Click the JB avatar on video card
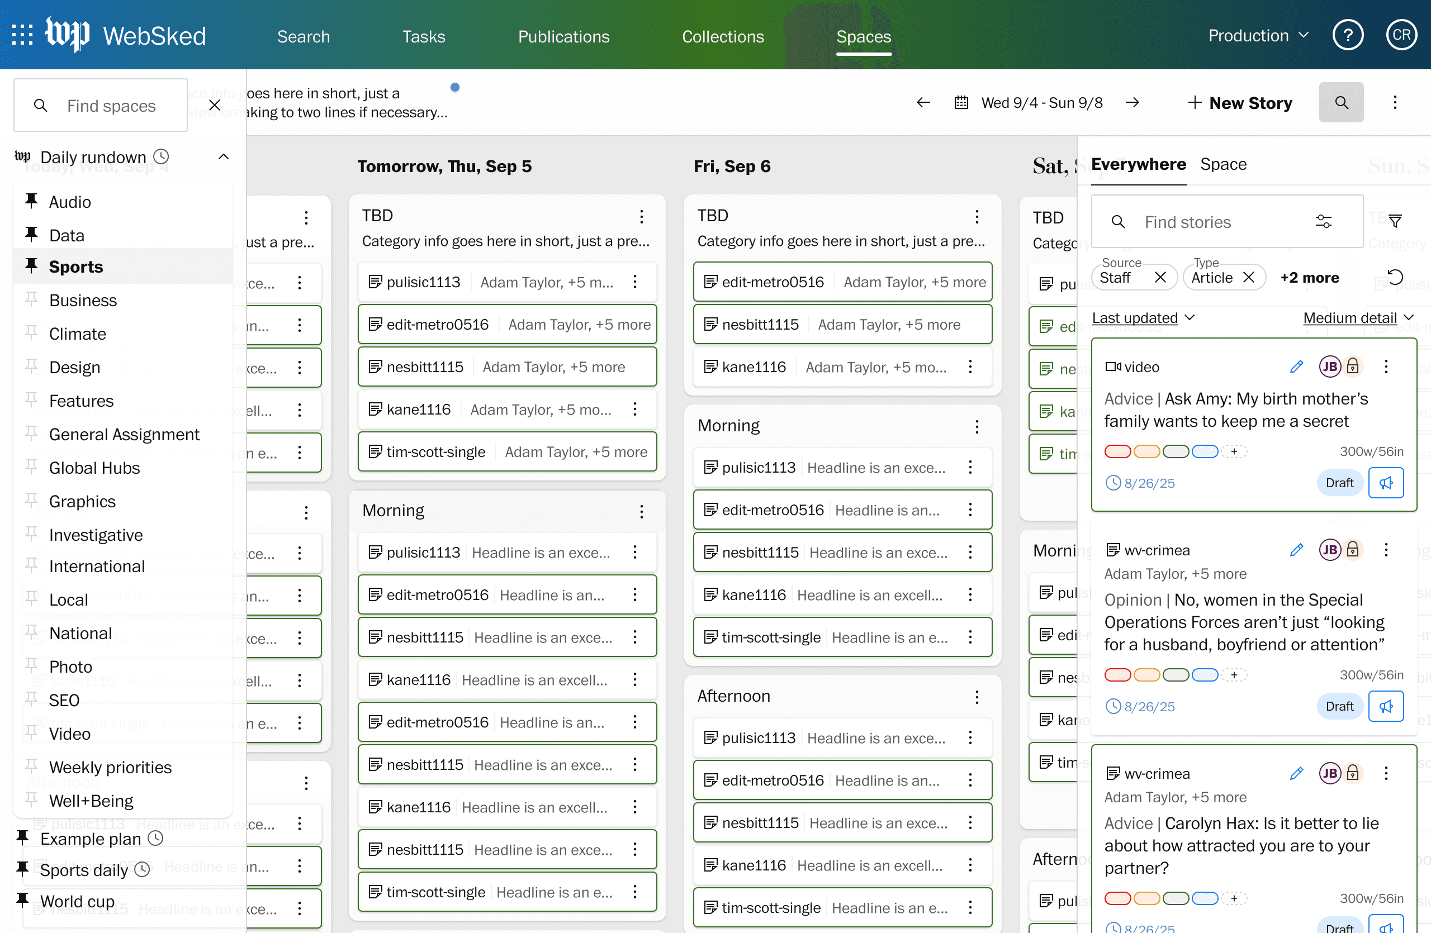The image size is (1431, 933). [x=1330, y=366]
